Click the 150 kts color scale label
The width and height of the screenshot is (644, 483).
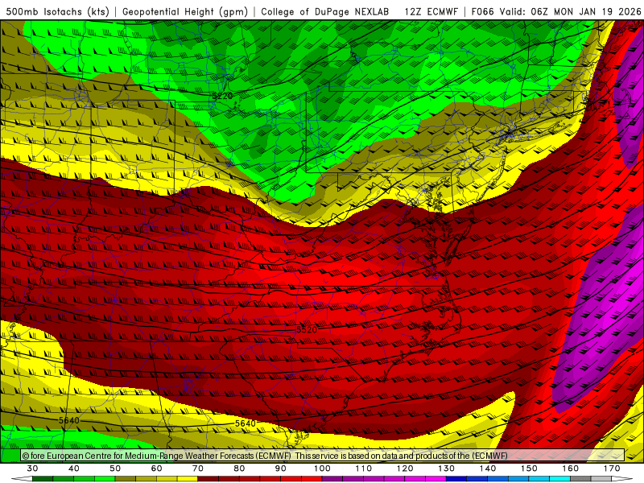coord(529,469)
